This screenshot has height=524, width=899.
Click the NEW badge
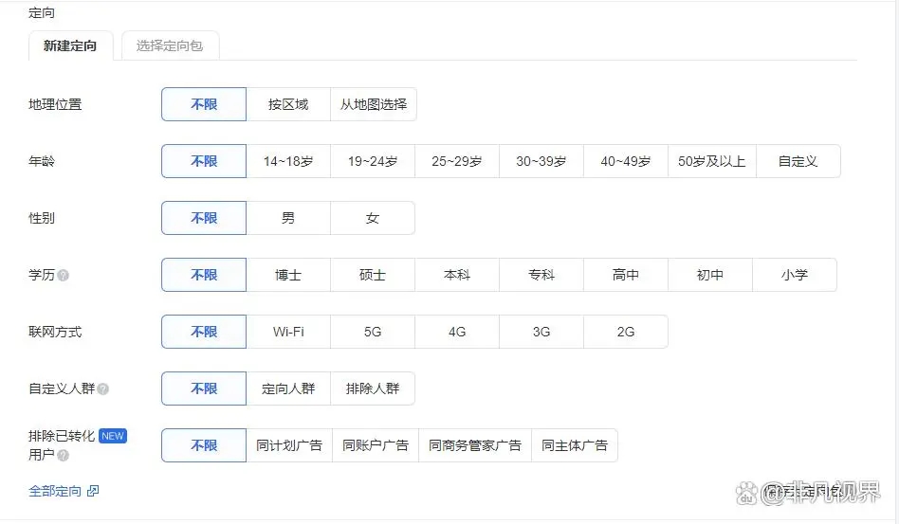click(x=112, y=436)
